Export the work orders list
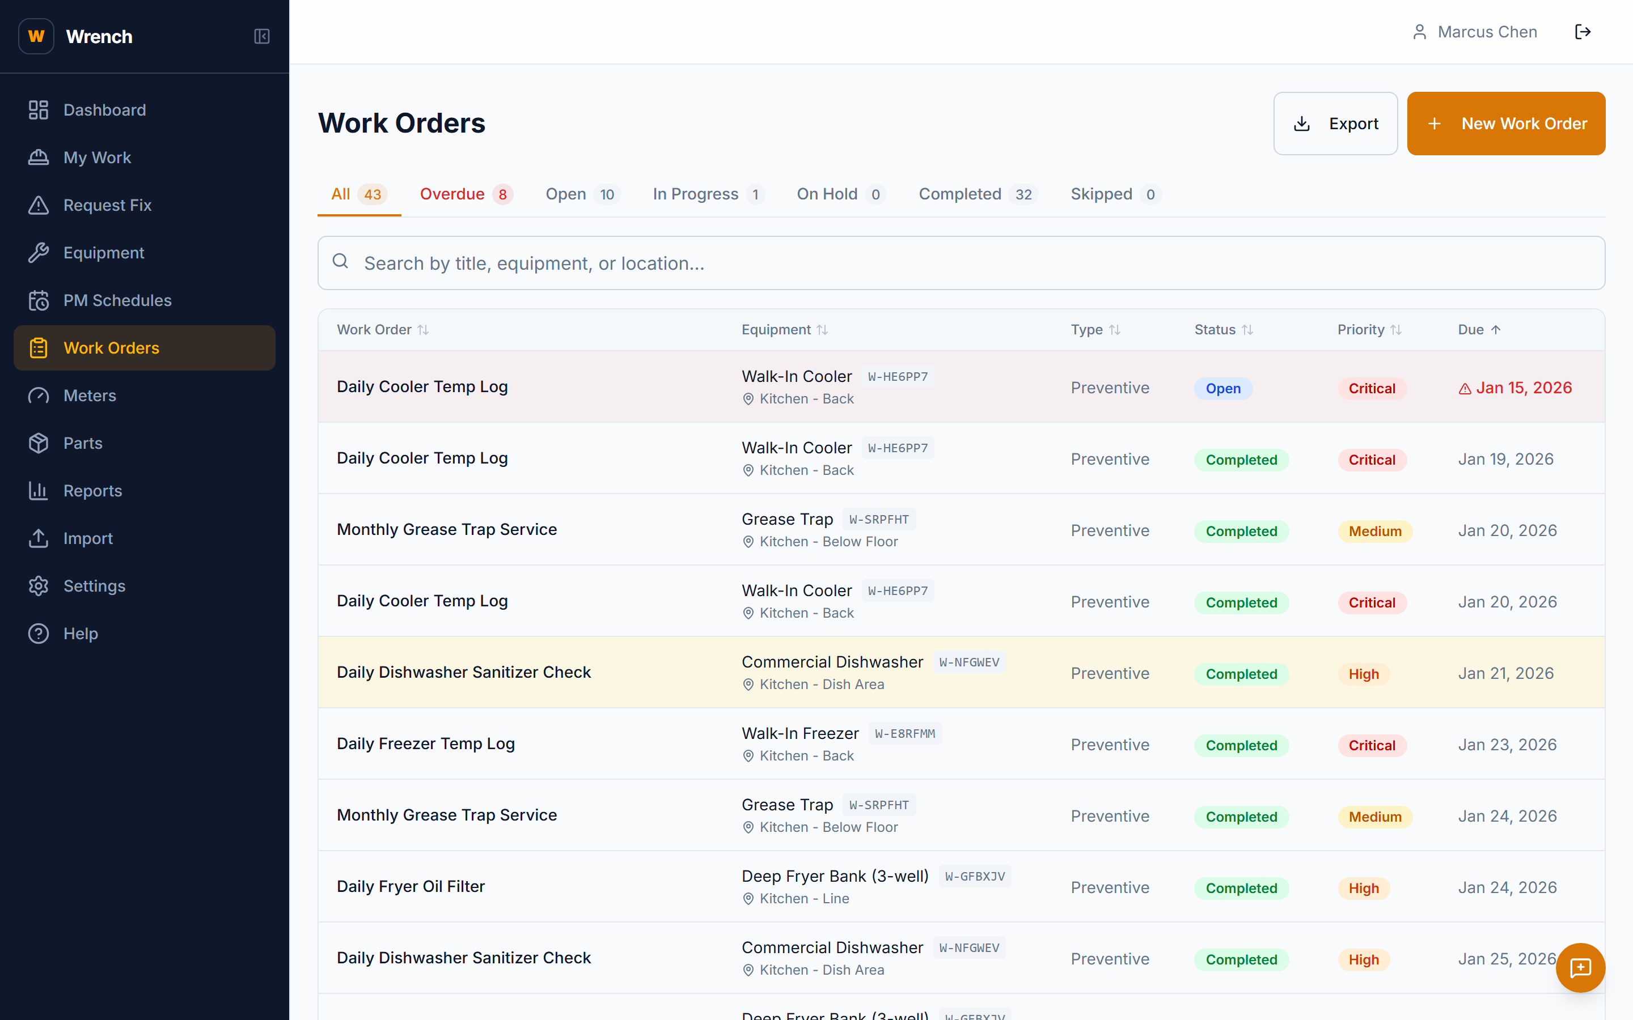1633x1020 pixels. (1335, 124)
